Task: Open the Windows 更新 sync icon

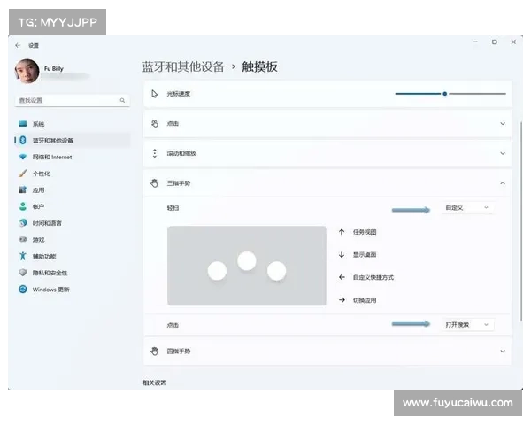Action: tap(23, 290)
